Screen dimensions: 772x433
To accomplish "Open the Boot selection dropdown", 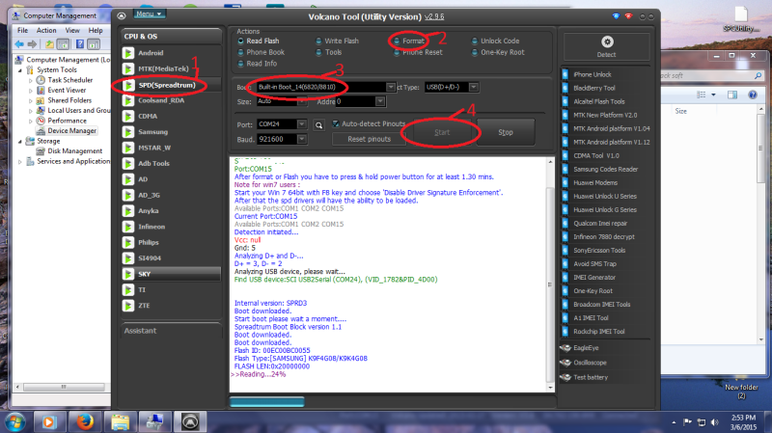I will 391,87.
